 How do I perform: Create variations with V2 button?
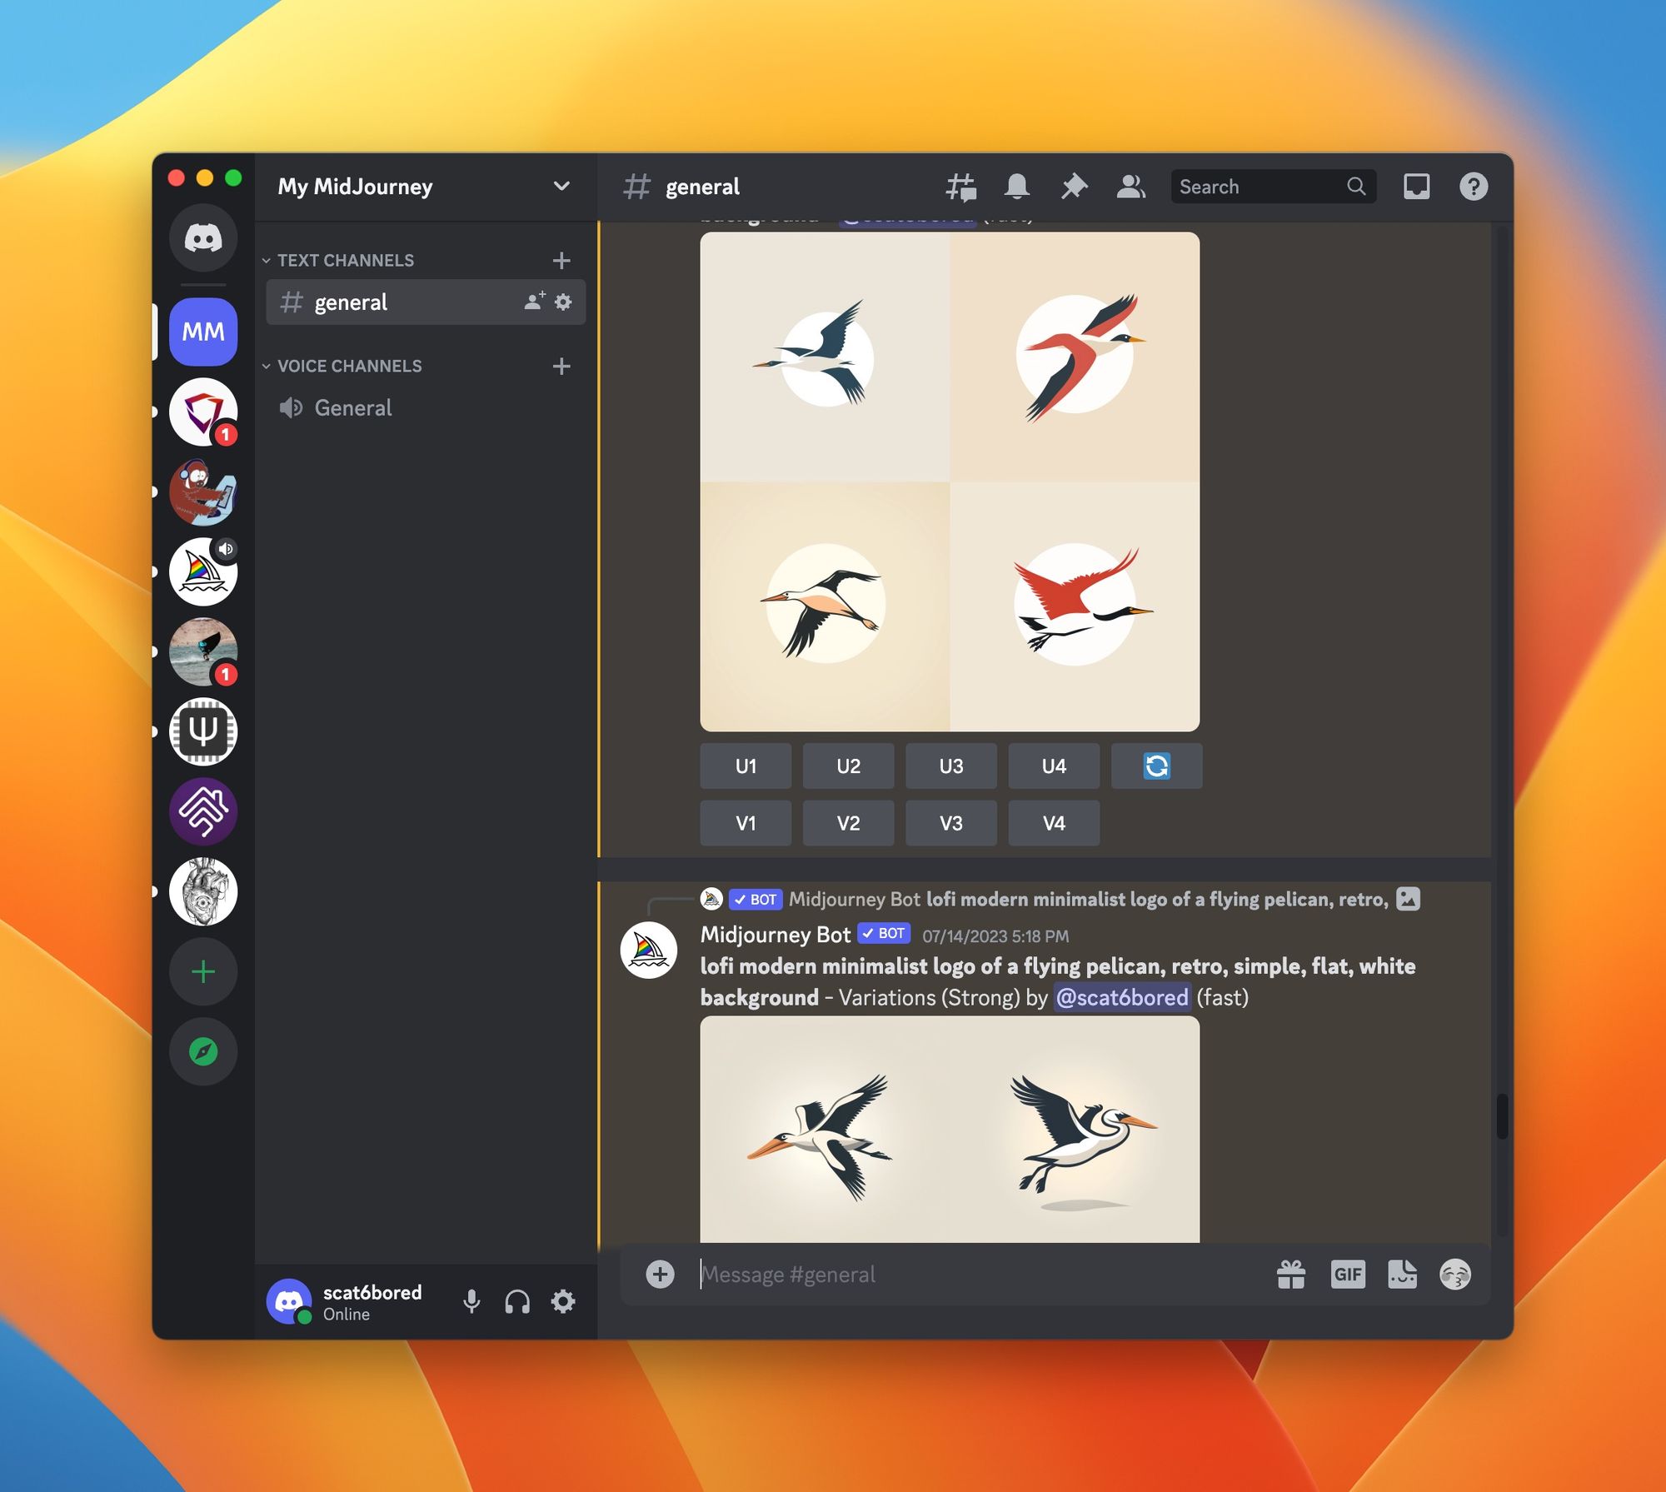point(848,823)
